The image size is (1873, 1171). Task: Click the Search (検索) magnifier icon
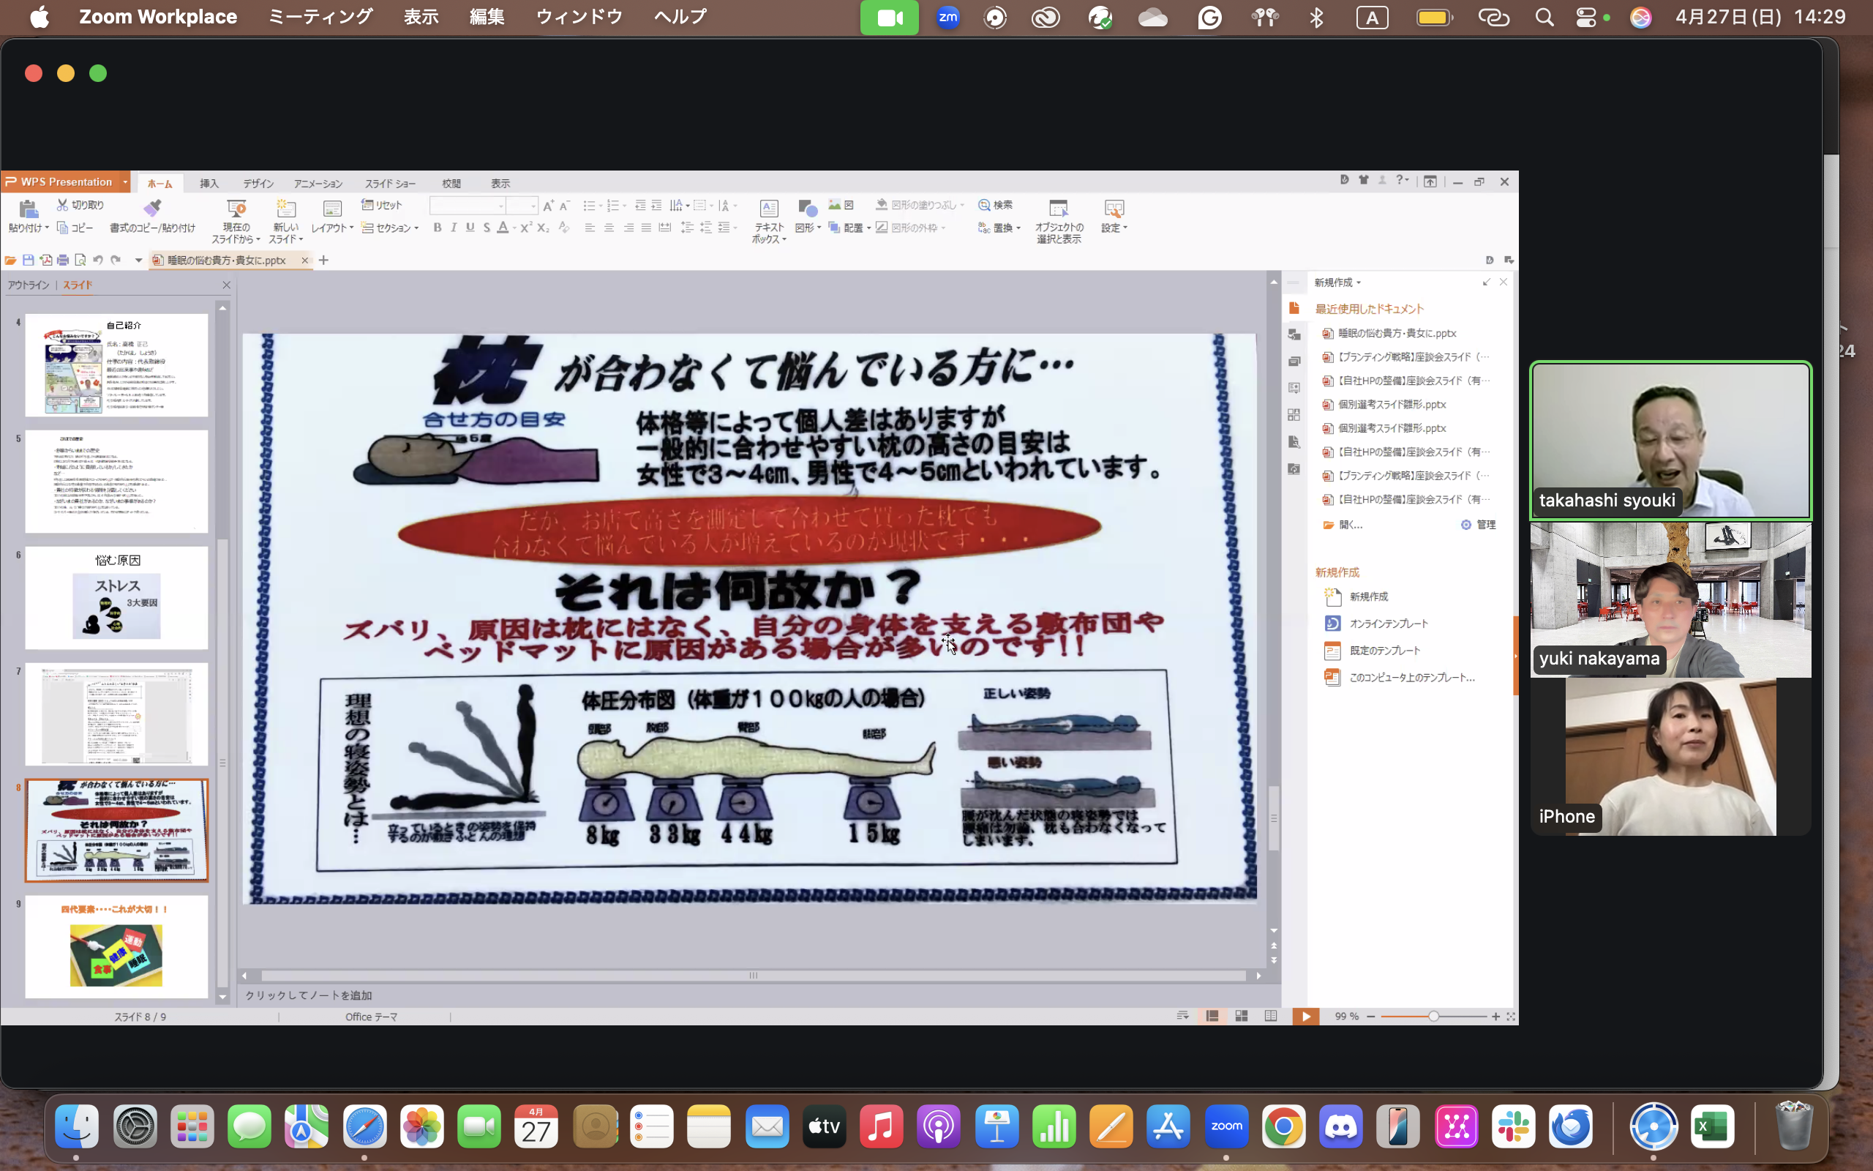coord(985,205)
